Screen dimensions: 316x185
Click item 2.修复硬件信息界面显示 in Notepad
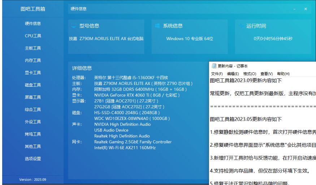[x=263, y=145]
